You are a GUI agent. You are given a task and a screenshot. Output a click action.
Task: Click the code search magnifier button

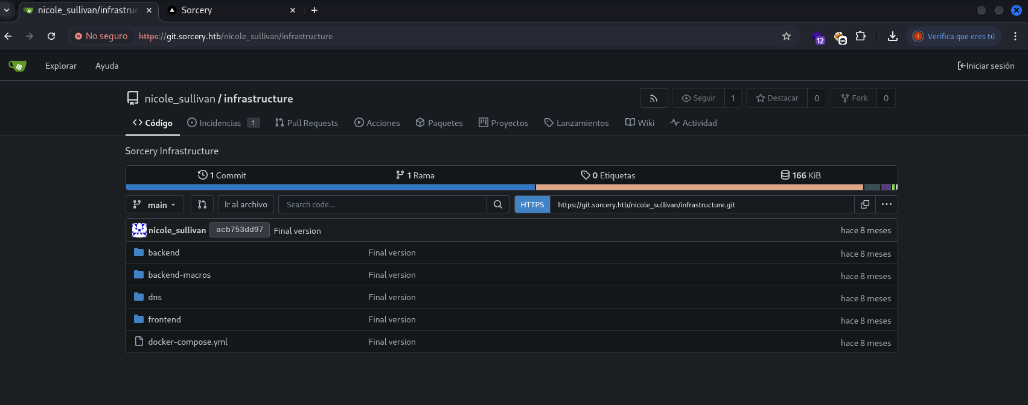pos(497,205)
